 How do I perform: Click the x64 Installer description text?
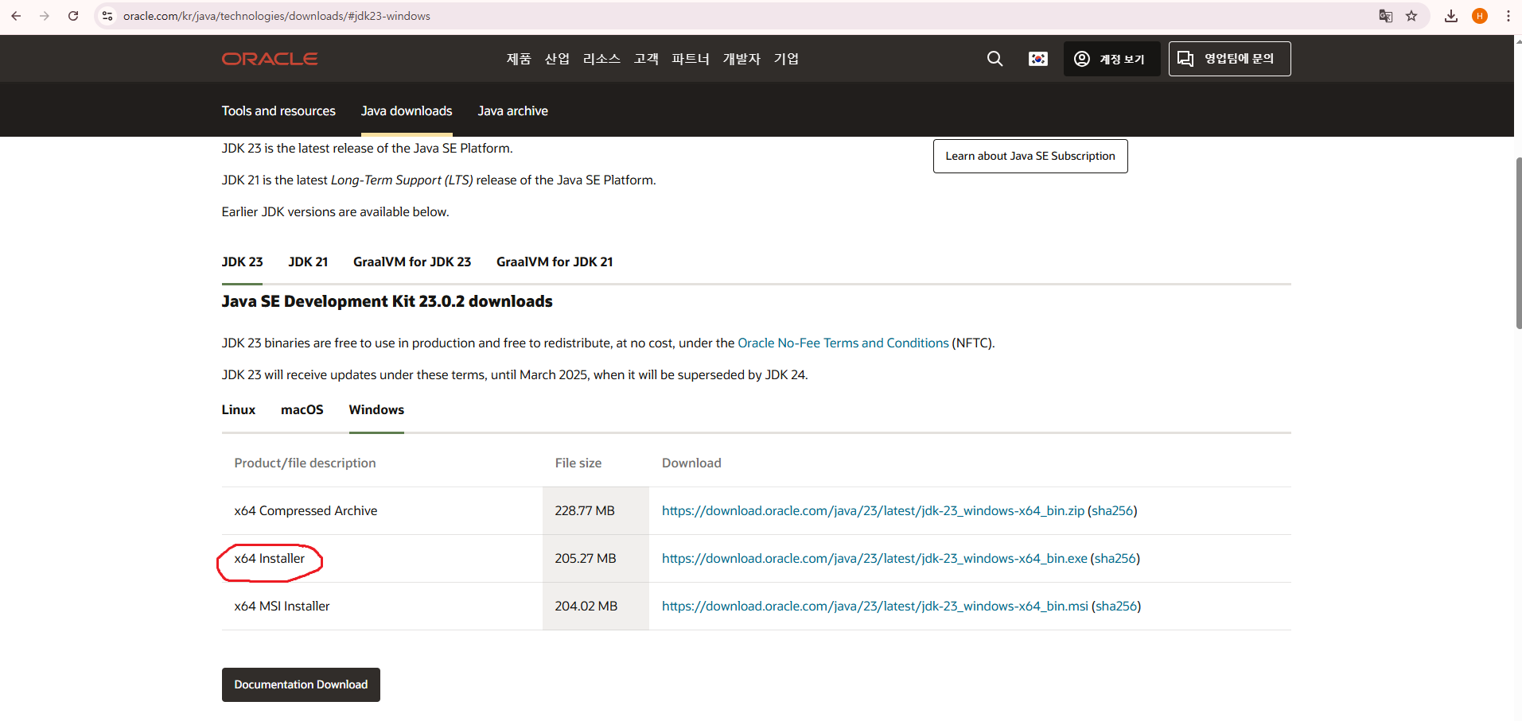tap(269, 559)
